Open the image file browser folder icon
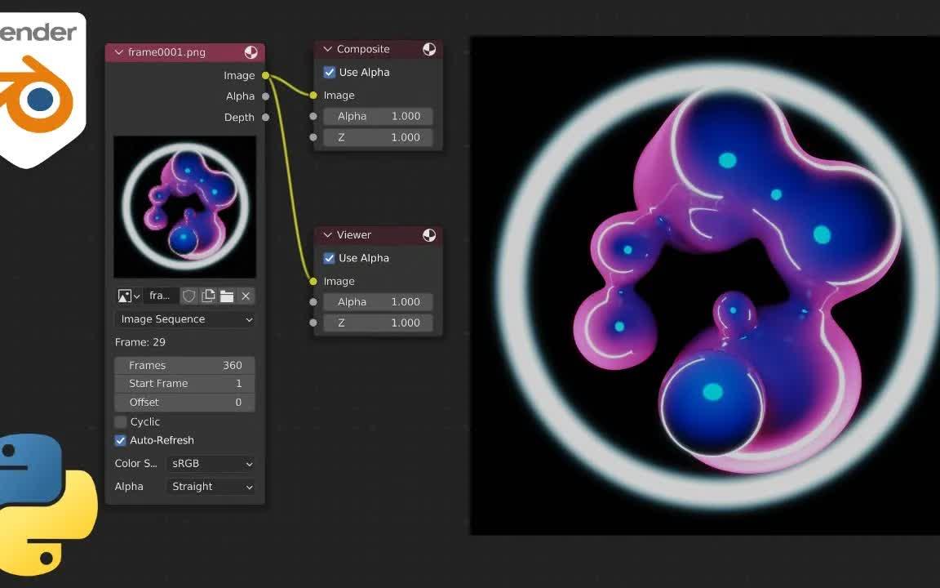The width and height of the screenshot is (940, 588). (x=226, y=296)
